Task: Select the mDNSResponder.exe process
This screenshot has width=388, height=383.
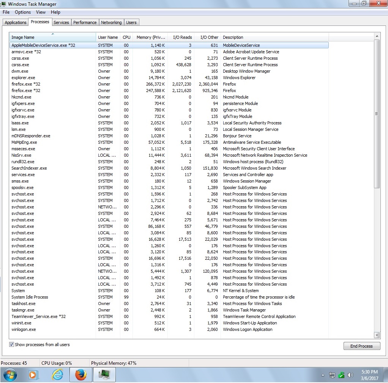Action: pyautogui.click(x=169, y=136)
